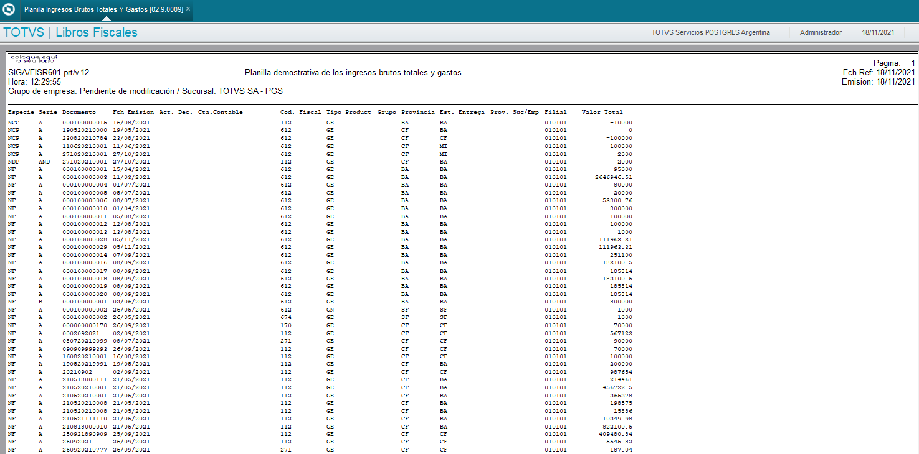This screenshot has height=454, width=919.
Task: Click document number 260920210777
Action: 85,450
